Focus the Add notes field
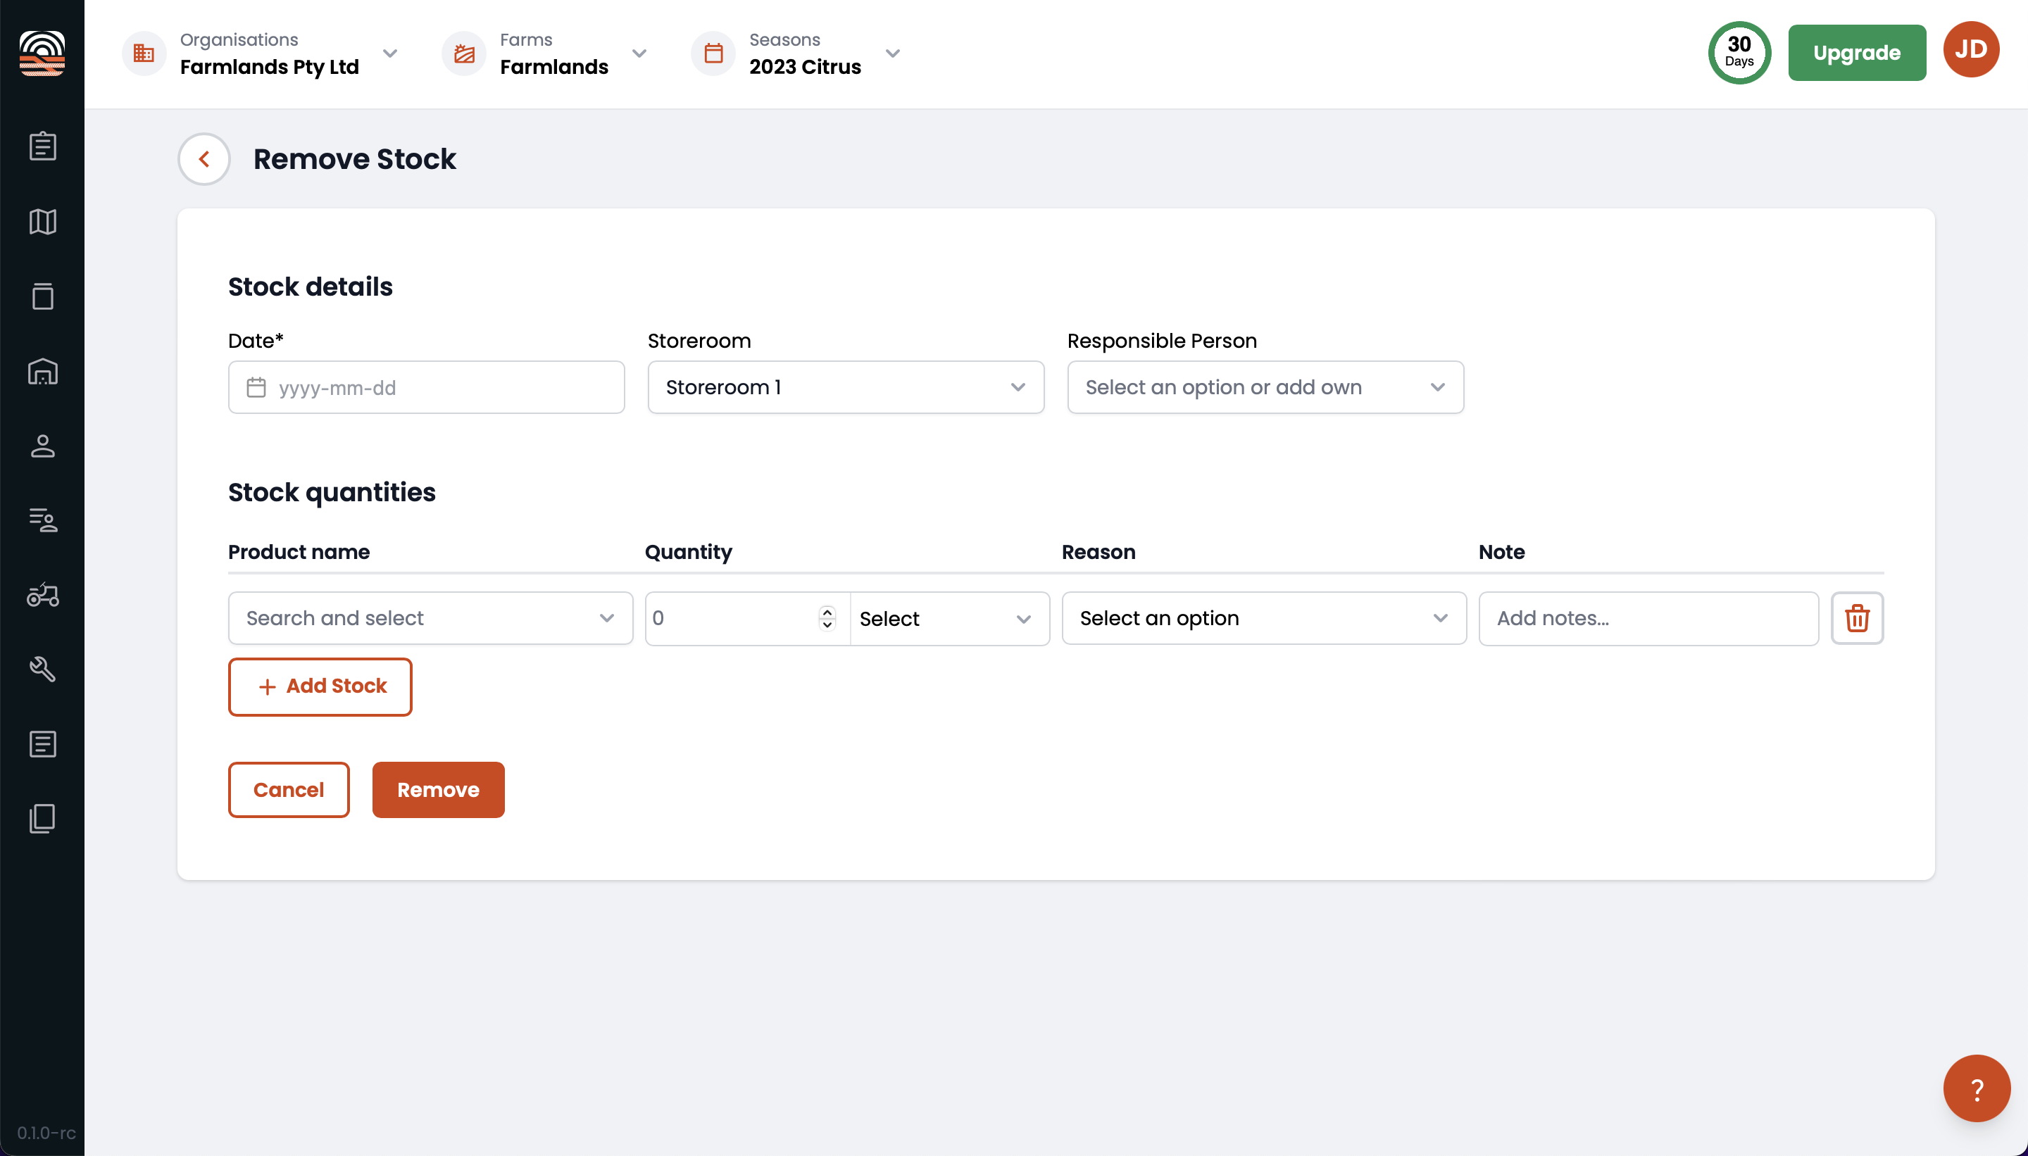This screenshot has width=2028, height=1156. [1648, 619]
